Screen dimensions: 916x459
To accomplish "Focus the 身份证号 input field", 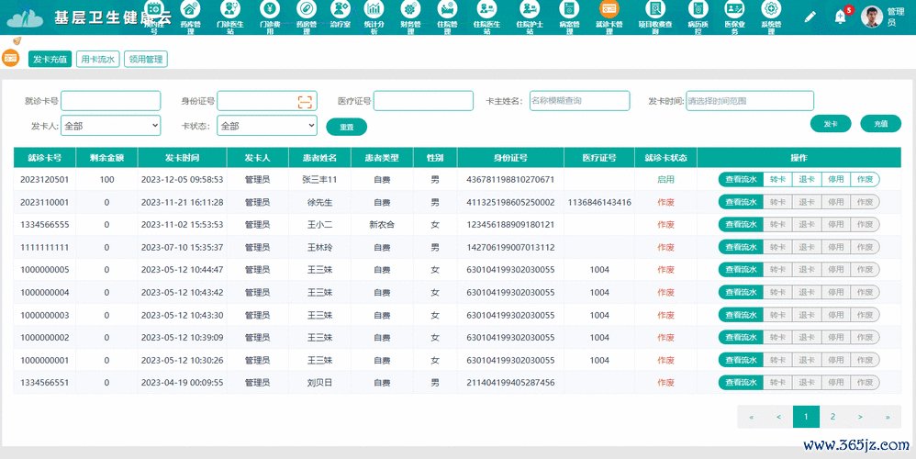I will click(267, 100).
